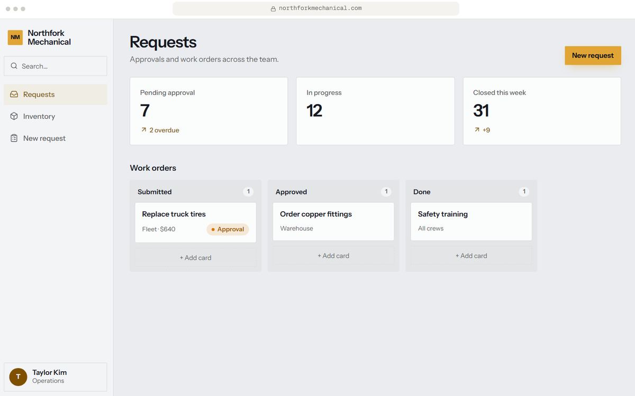
Task: Click the Approved column count badge
Action: [x=386, y=192]
